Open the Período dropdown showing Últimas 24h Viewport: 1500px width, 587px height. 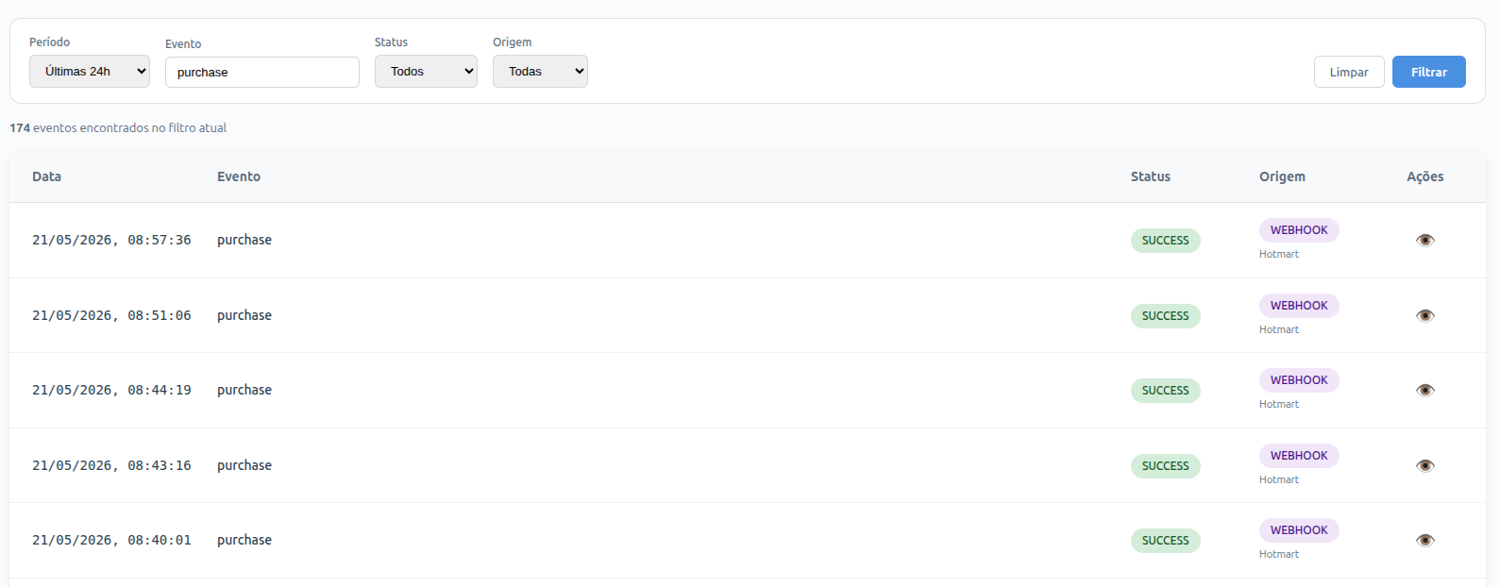pos(90,72)
